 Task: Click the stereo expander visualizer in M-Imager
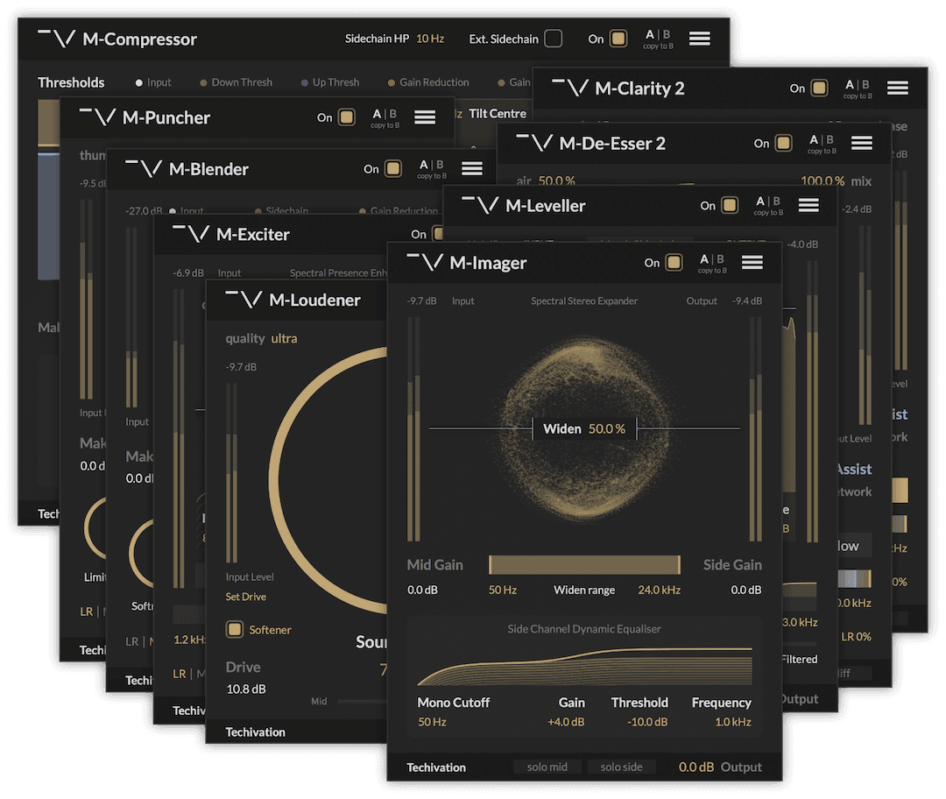(x=584, y=428)
